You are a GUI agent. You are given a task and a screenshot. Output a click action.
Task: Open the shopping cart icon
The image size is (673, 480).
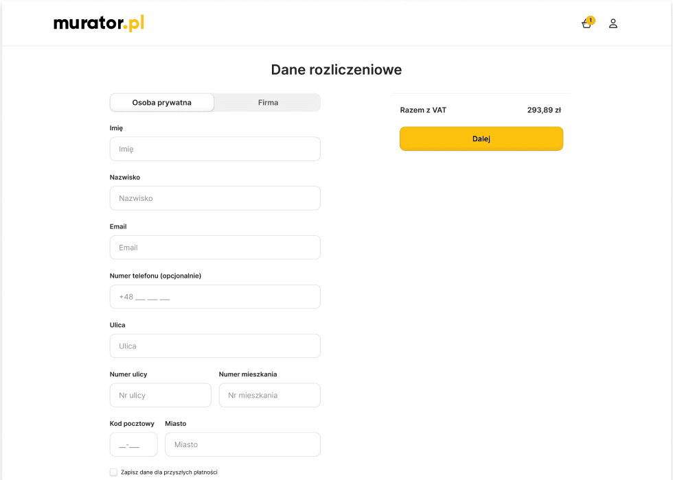click(x=586, y=23)
